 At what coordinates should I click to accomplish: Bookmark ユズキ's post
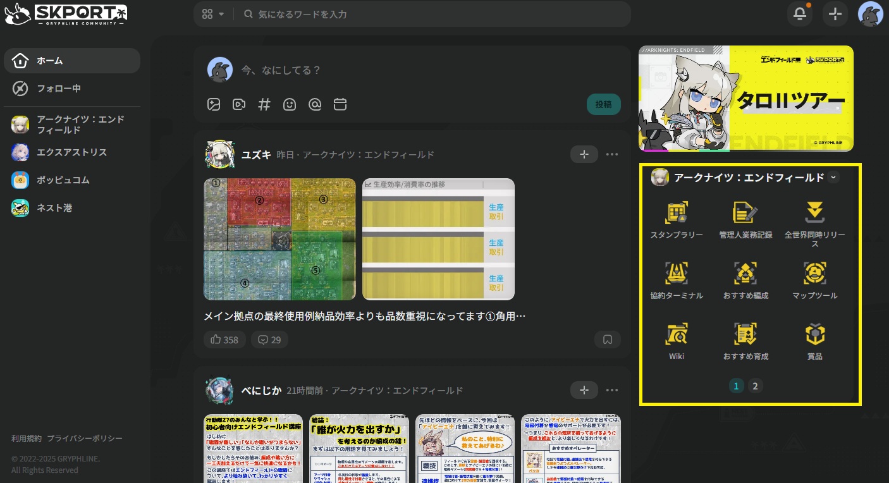point(607,339)
